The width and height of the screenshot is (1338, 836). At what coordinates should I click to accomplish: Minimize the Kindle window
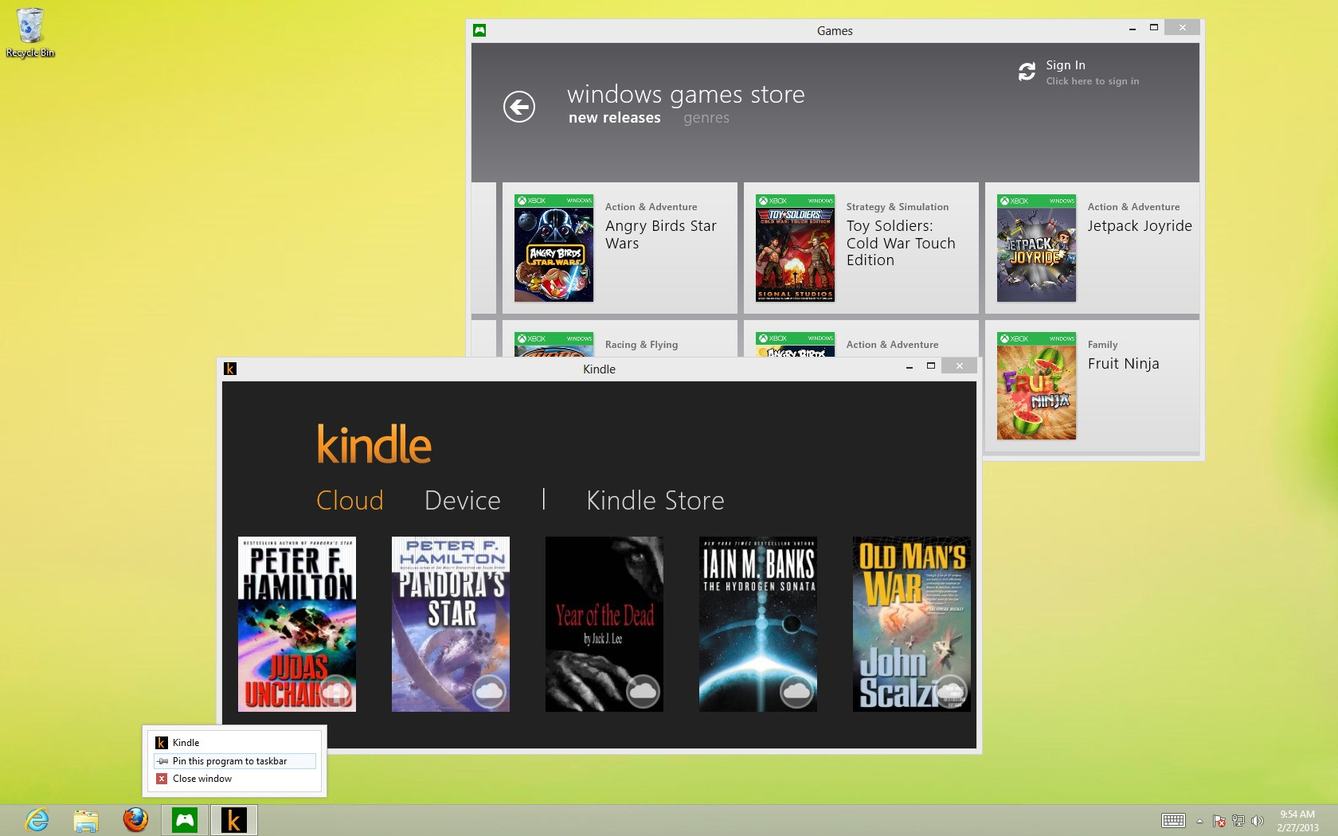(x=909, y=367)
